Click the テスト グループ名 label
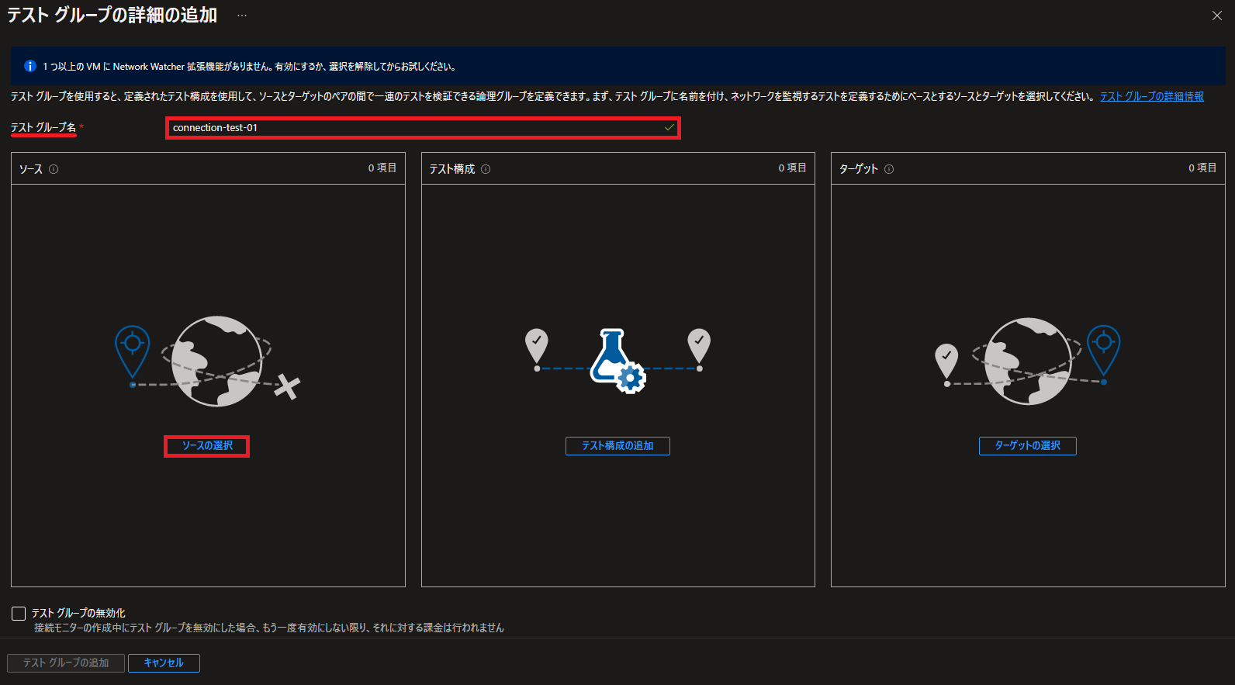1235x685 pixels. coord(43,127)
